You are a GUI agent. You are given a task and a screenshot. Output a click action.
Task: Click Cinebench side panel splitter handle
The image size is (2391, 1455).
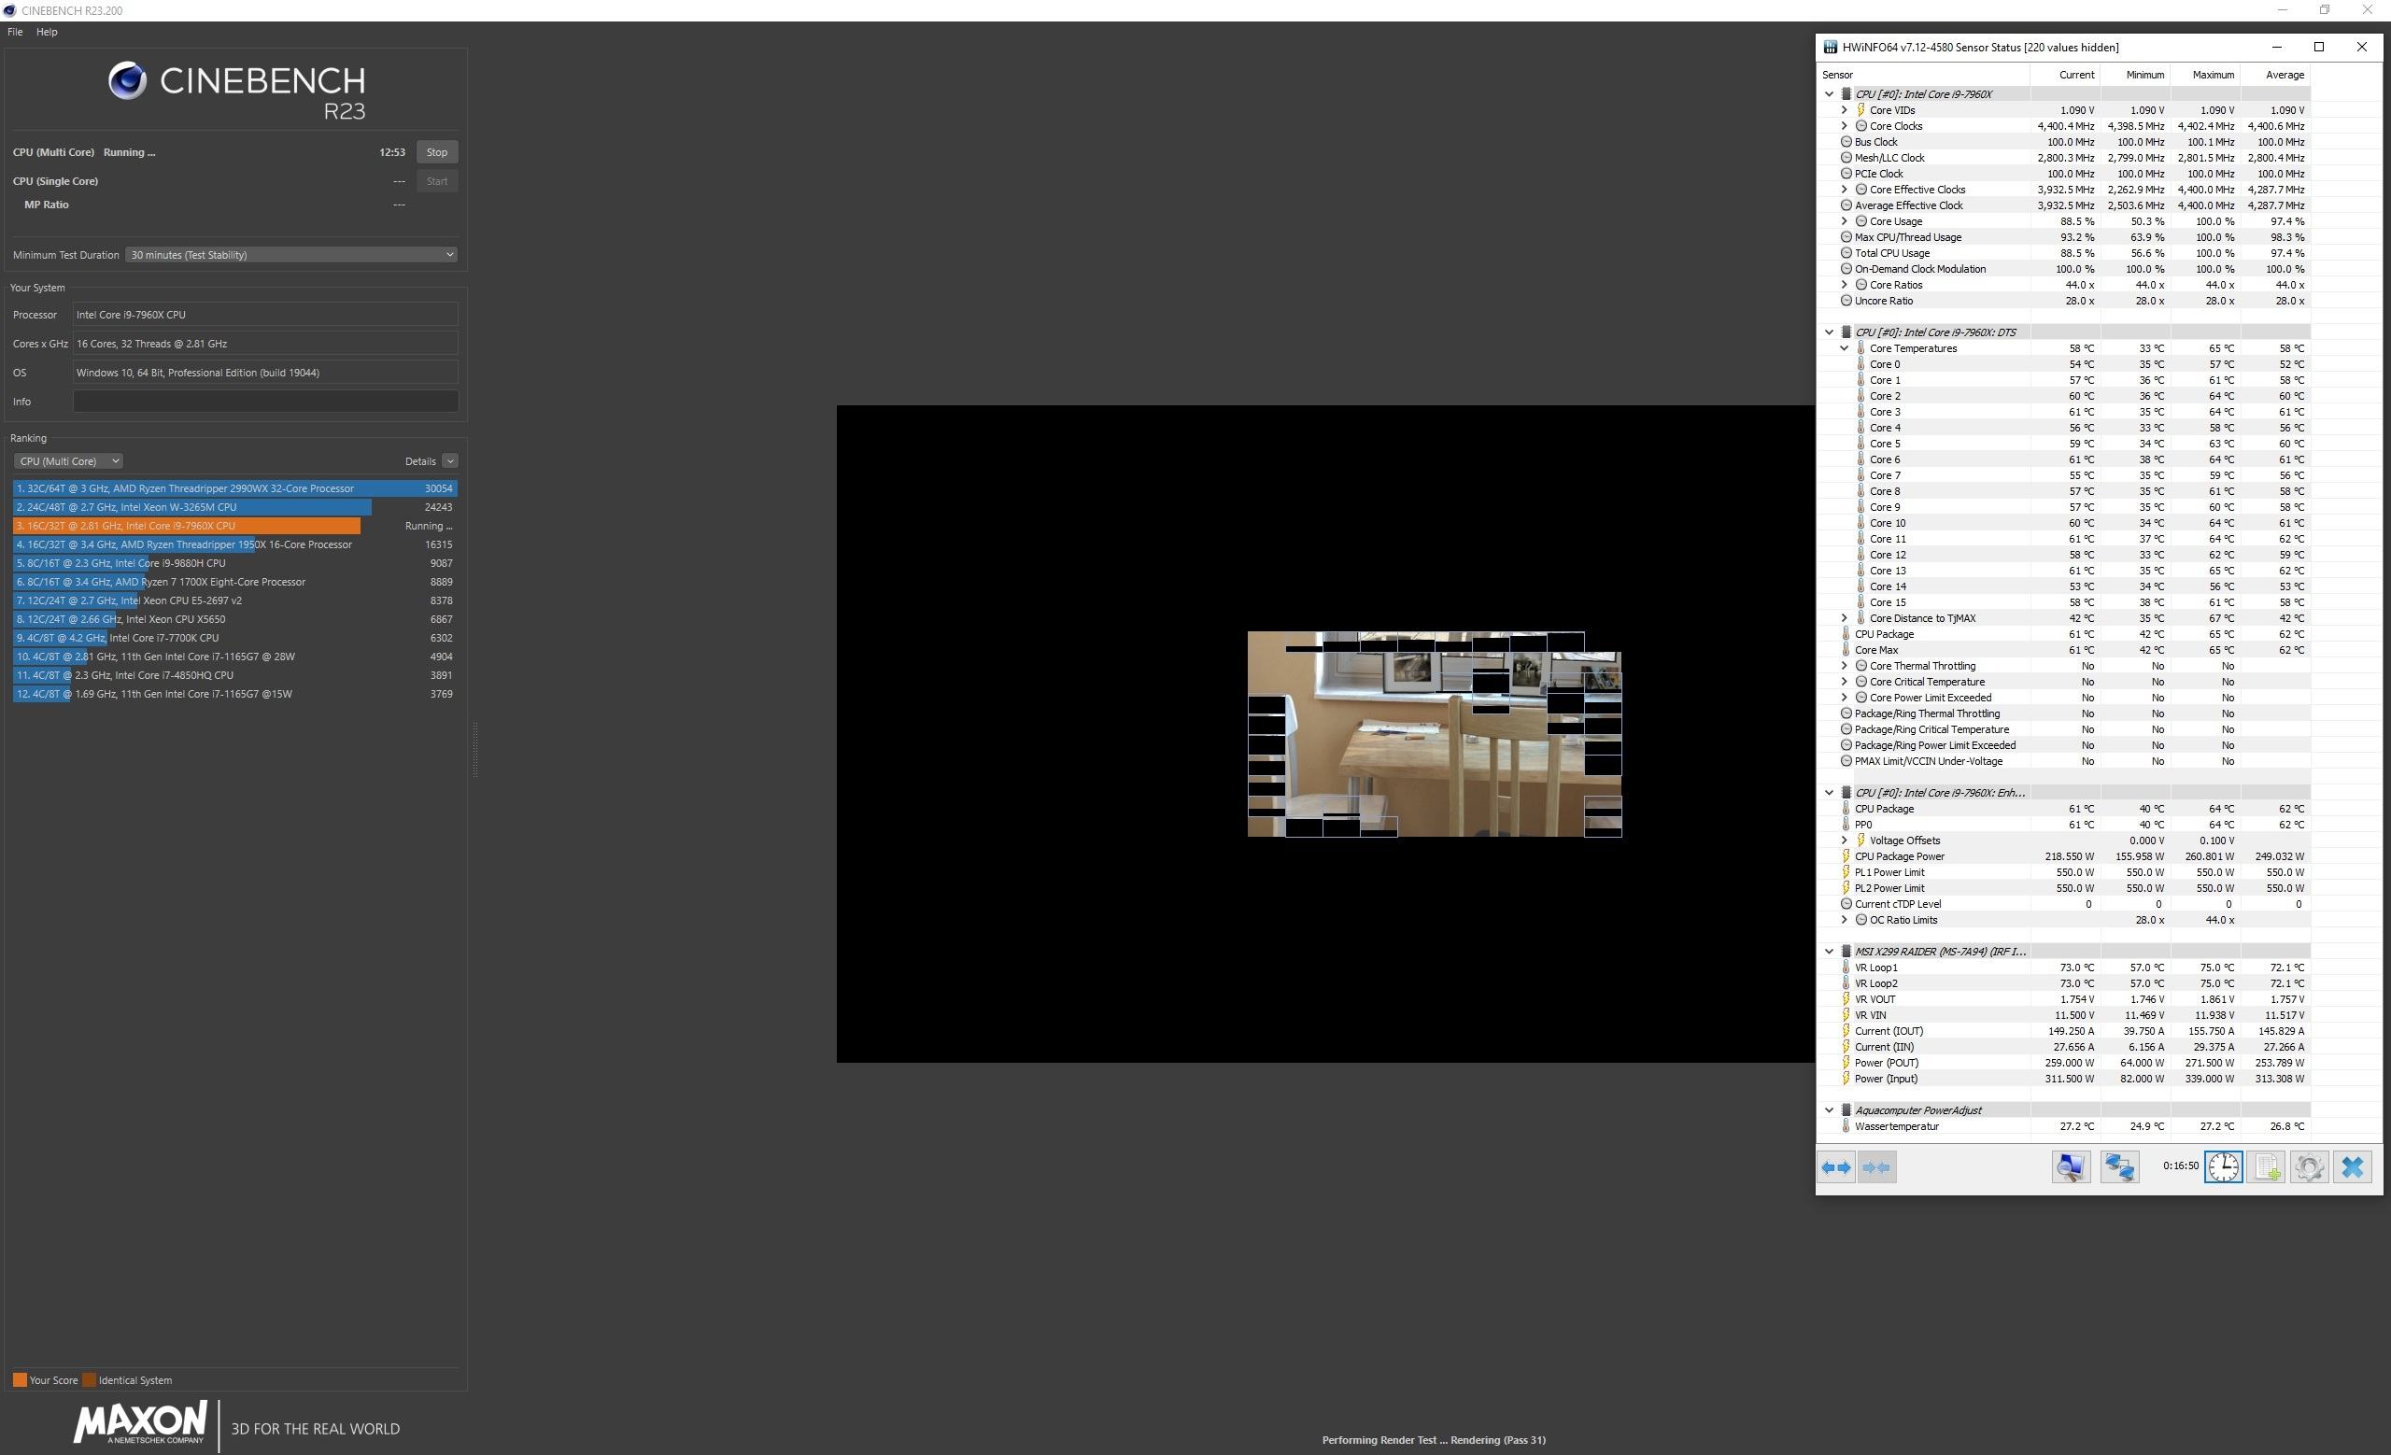tap(474, 749)
